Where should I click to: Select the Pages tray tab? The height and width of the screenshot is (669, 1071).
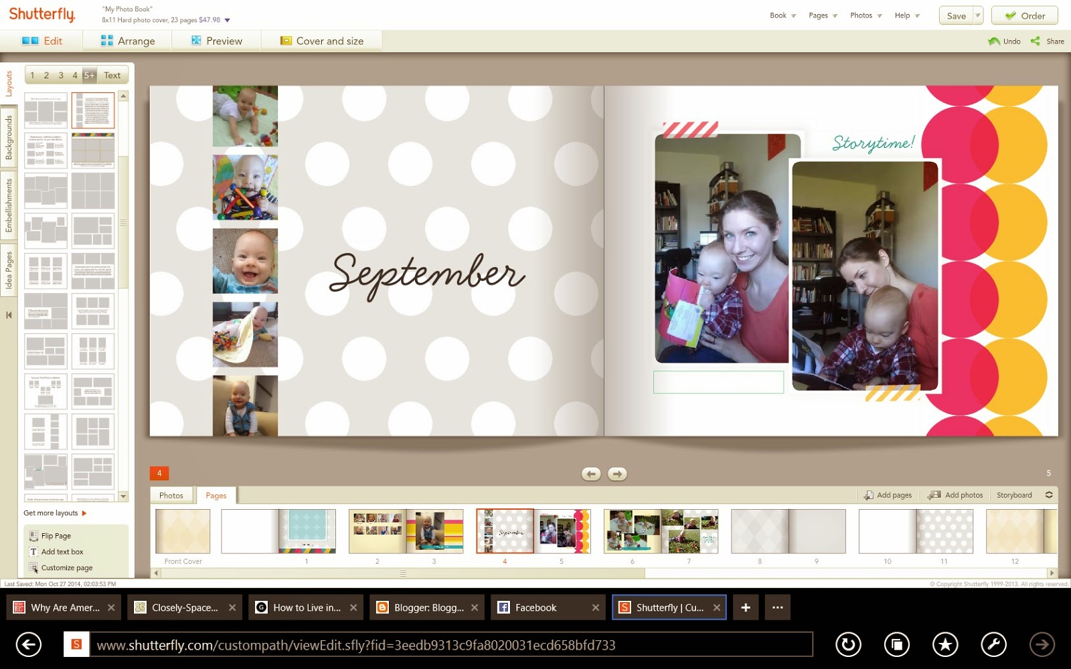(x=216, y=495)
